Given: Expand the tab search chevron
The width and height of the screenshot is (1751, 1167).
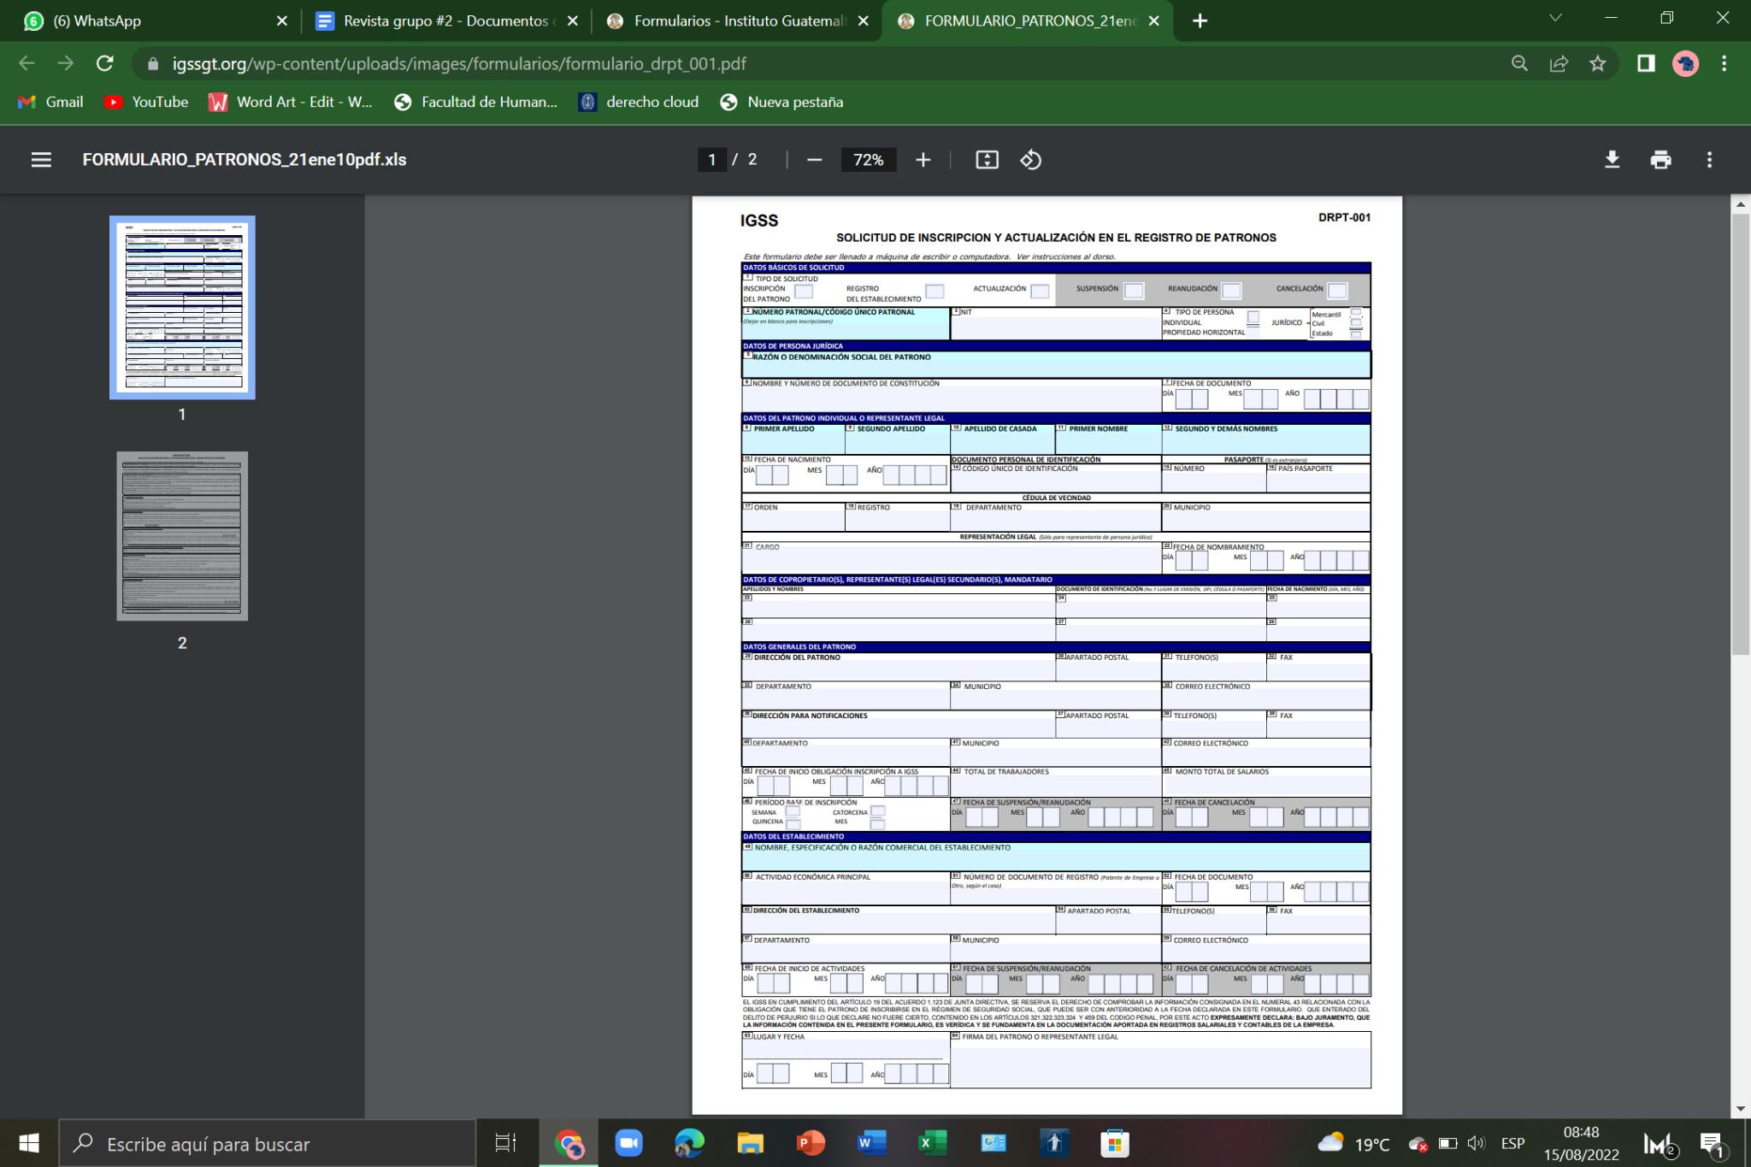Looking at the screenshot, I should (x=1555, y=19).
